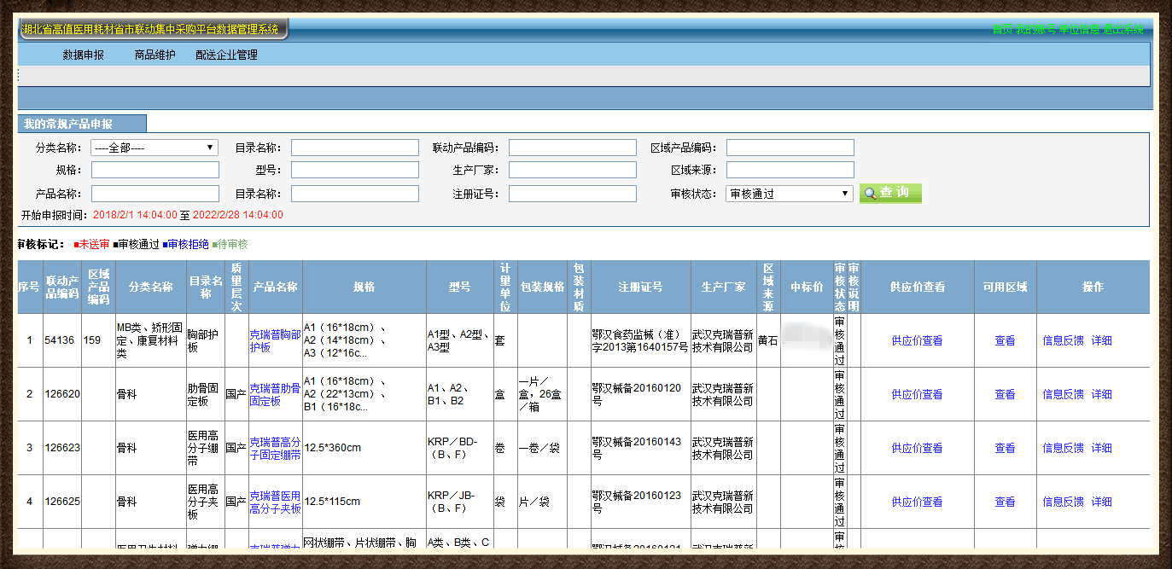Select the 我的常规产品申报 tab

[80, 124]
